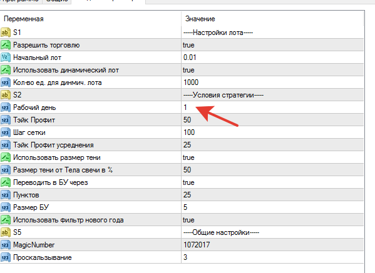Select the true value of Использовать фильтр нового года
The width and height of the screenshot is (375, 273).
[188, 220]
